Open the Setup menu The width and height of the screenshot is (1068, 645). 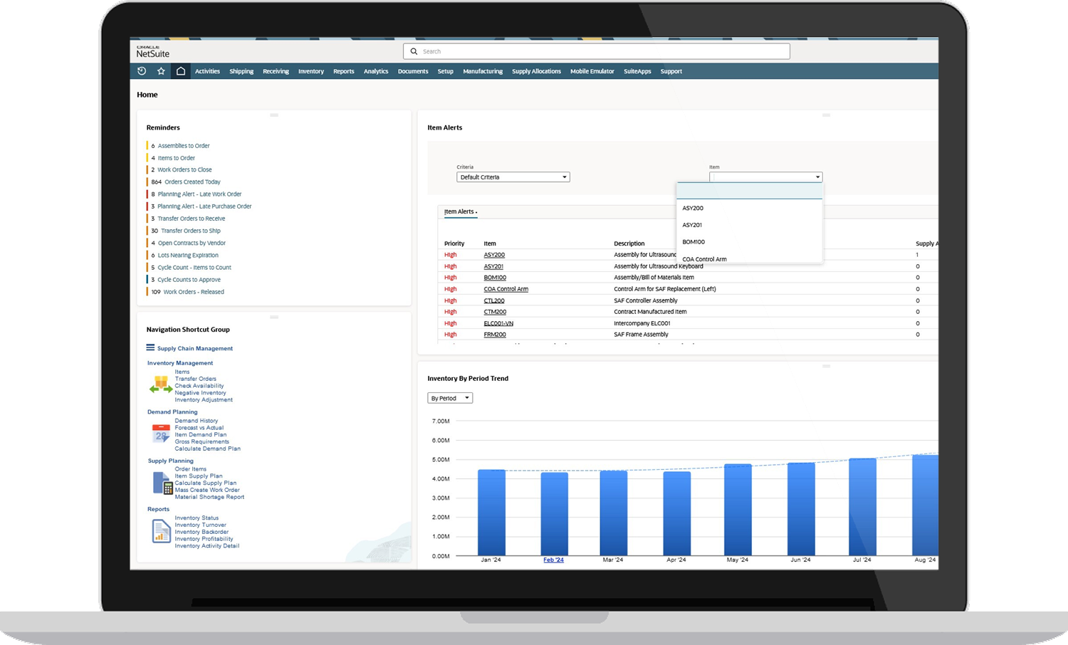[x=446, y=71]
